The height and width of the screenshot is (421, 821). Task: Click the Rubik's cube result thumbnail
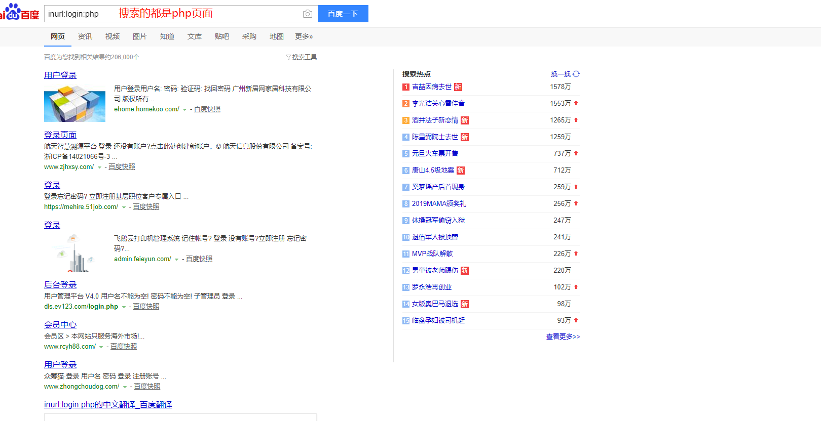pyautogui.click(x=74, y=103)
